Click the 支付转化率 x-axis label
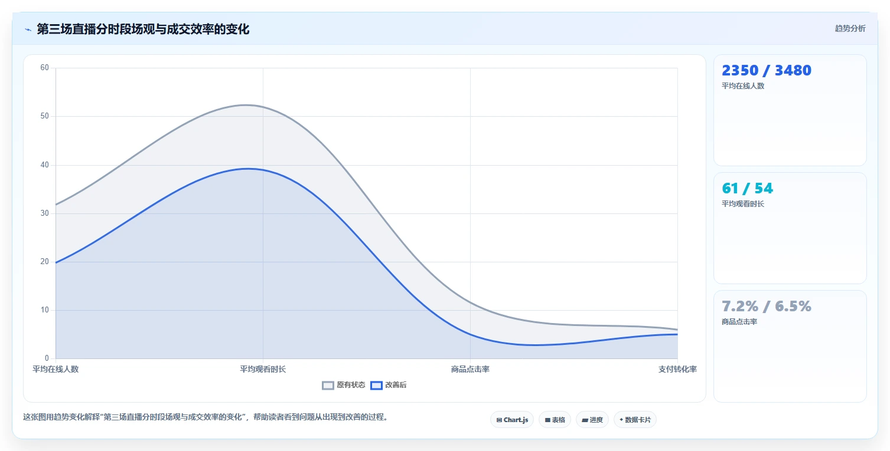 coord(677,369)
